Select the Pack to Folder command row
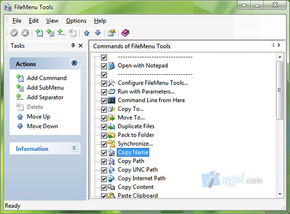The width and height of the screenshot is (290, 214). click(136, 135)
